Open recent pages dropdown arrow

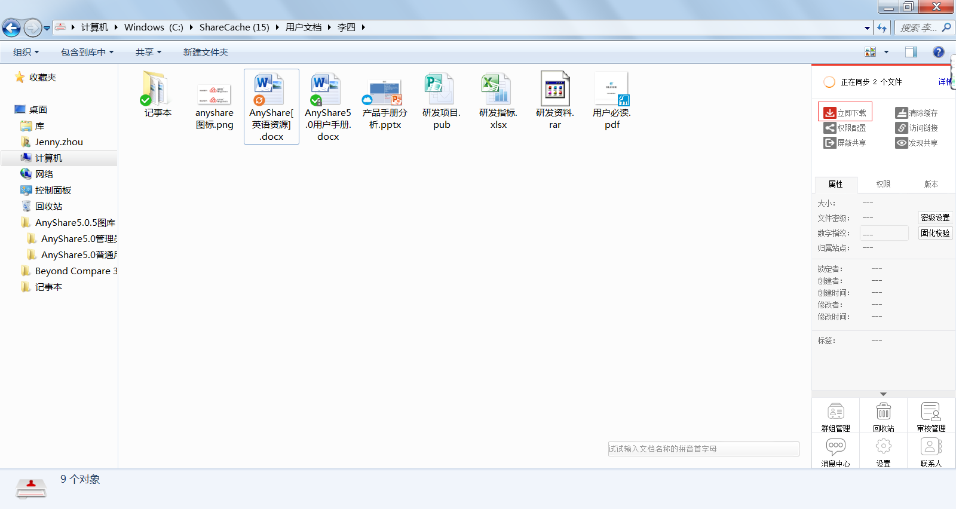[x=47, y=28]
